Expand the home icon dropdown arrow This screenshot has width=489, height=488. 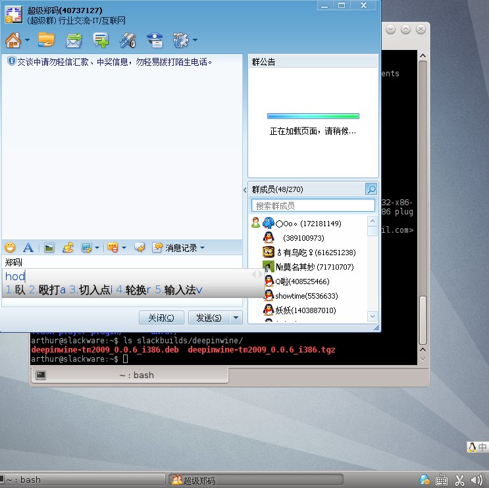pos(27,40)
